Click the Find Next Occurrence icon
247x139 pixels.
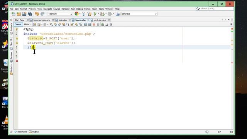point(59,24)
